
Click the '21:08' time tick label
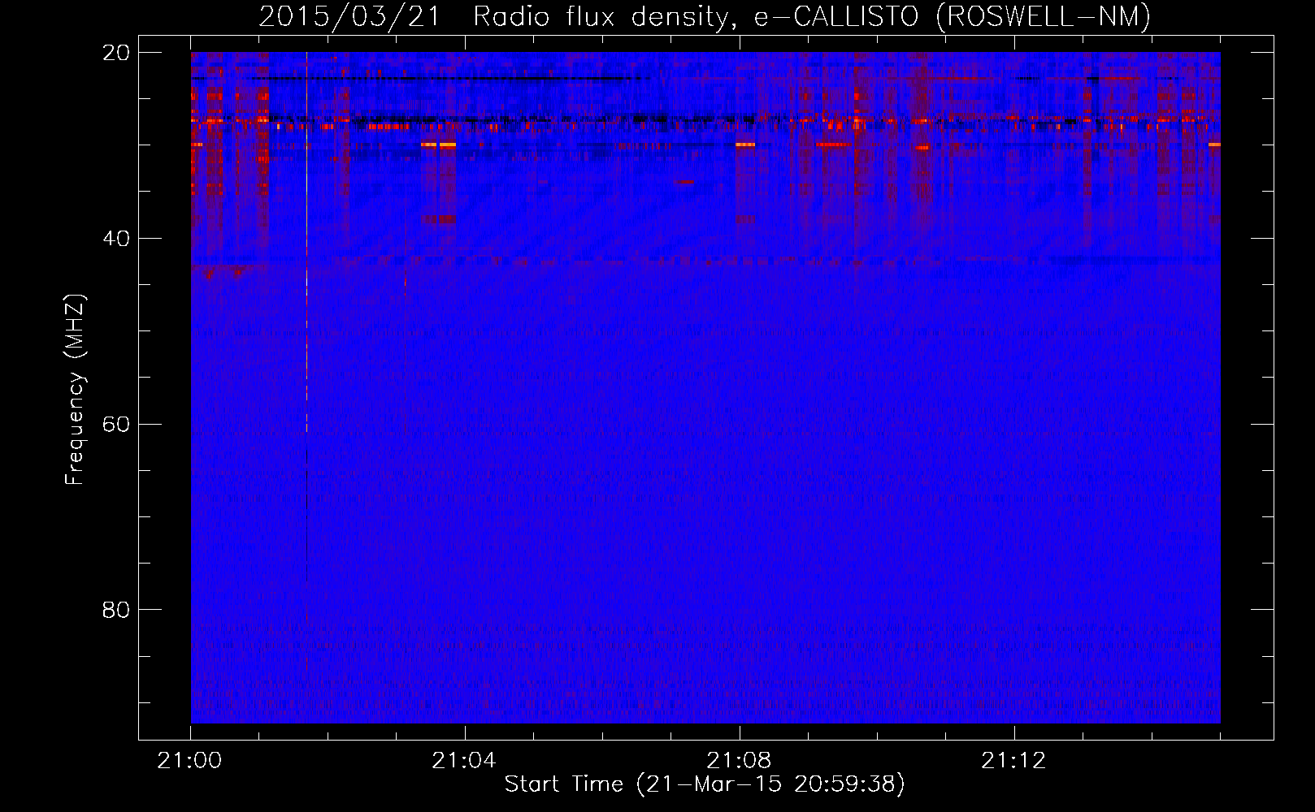click(739, 761)
